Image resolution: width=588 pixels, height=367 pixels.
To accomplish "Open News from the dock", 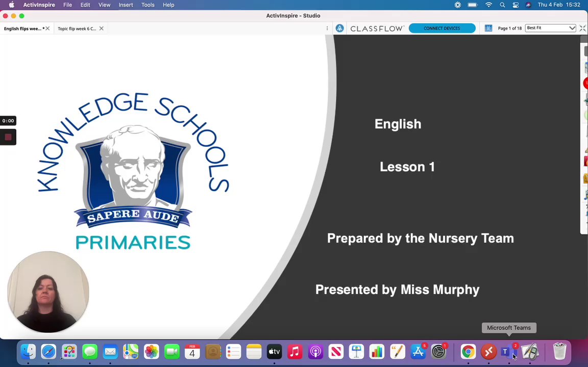I will (x=336, y=352).
